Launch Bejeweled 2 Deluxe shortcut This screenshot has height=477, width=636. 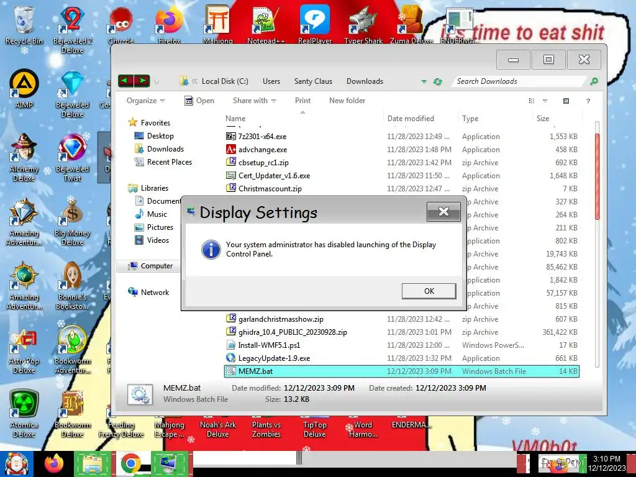click(72, 30)
